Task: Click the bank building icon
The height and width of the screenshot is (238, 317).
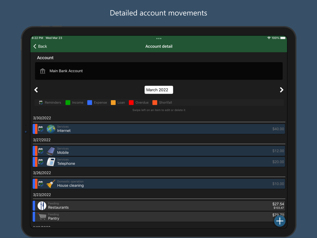Action: pos(42,71)
